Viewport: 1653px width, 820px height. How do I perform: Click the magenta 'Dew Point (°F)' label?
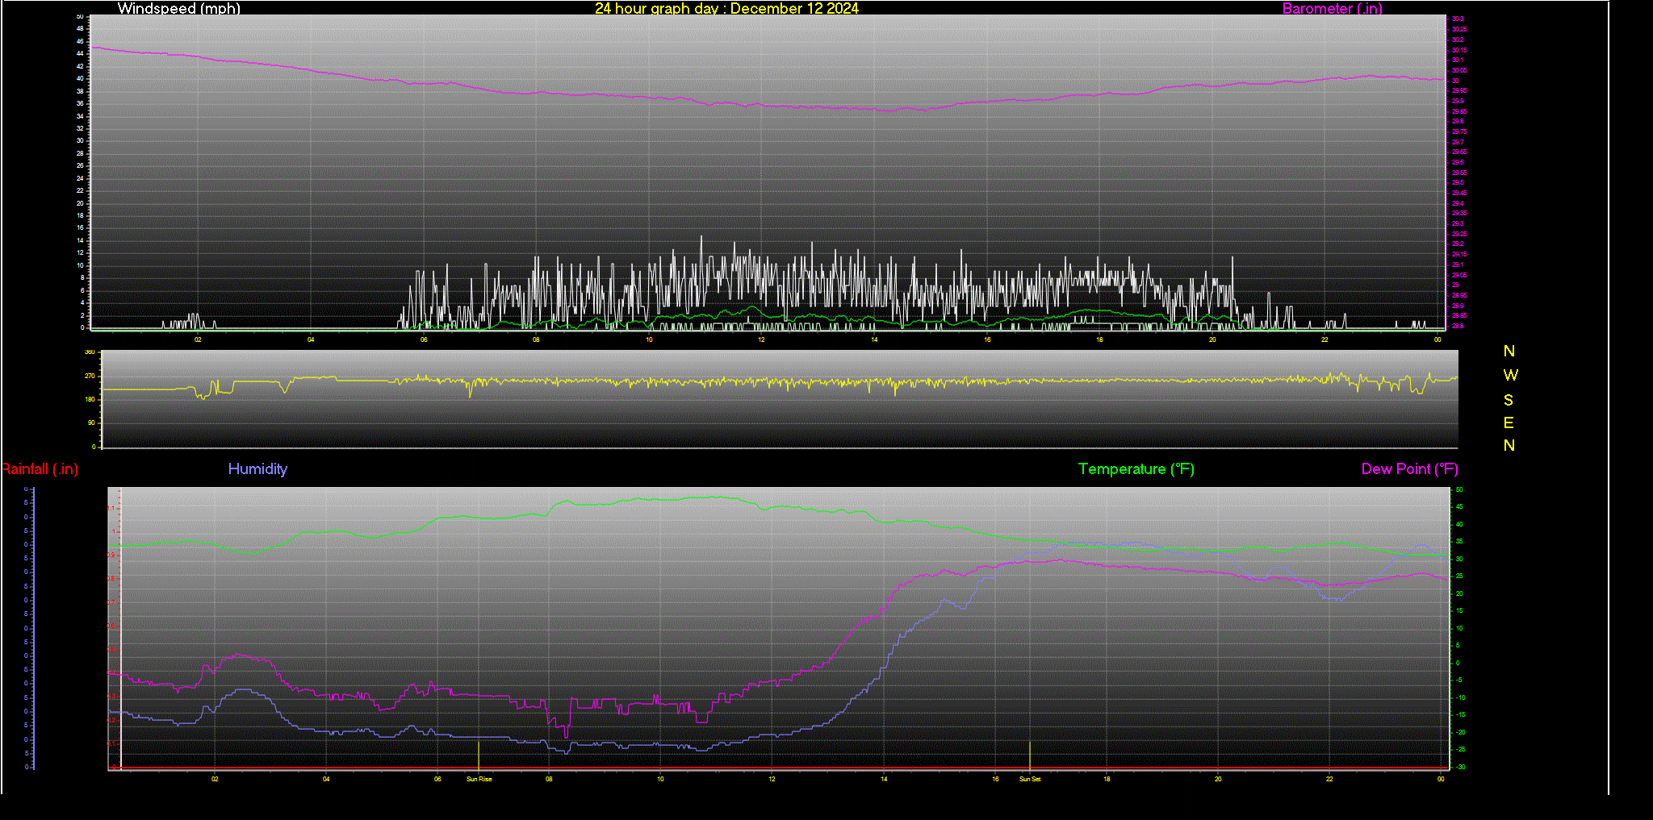tap(1409, 469)
